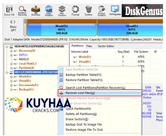Select ESP(1) partition in tree
This screenshot has width=166, height=136.
point(23,55)
